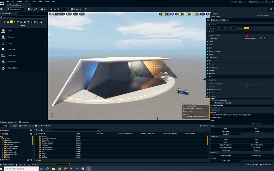Toggle the Print Camera Tracking checkbox
This screenshot has height=171, width=274.
[x=212, y=103]
